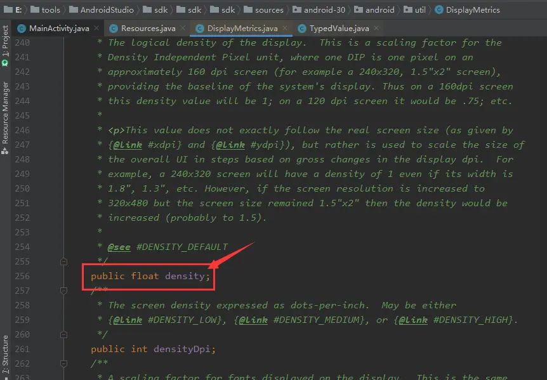Click the @link #ydpi reference
The height and width of the screenshot is (380, 547).
click(251, 145)
